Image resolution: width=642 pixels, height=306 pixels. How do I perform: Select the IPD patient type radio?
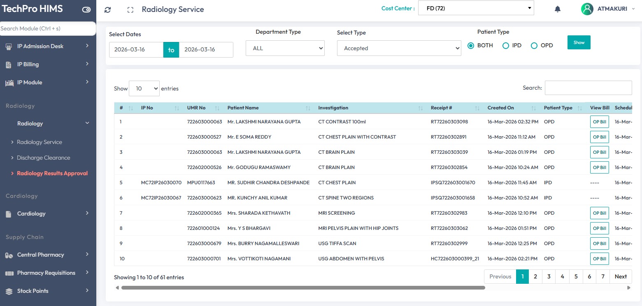click(506, 46)
